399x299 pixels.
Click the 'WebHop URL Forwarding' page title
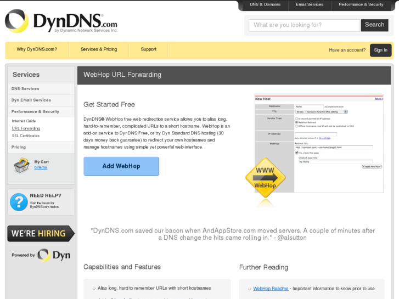[122, 75]
